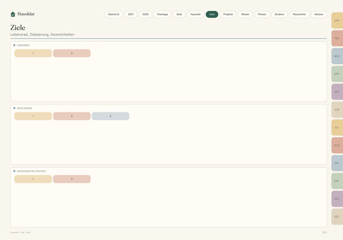Open page 2 under Zielplanung

pos(72,116)
